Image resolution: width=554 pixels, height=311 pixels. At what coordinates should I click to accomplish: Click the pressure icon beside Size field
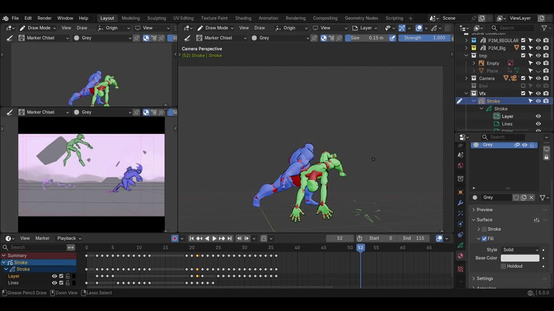coord(392,38)
